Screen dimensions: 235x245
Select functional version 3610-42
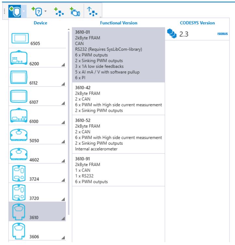click(x=118, y=99)
